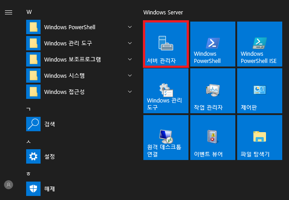Click the 설정 gear icon
Image resolution: width=289 pixels, height=200 pixels.
pyautogui.click(x=33, y=156)
